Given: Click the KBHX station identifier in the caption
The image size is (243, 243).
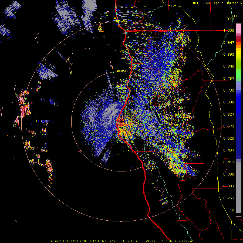Looking at the screenshot, I should click(x=150, y=241).
